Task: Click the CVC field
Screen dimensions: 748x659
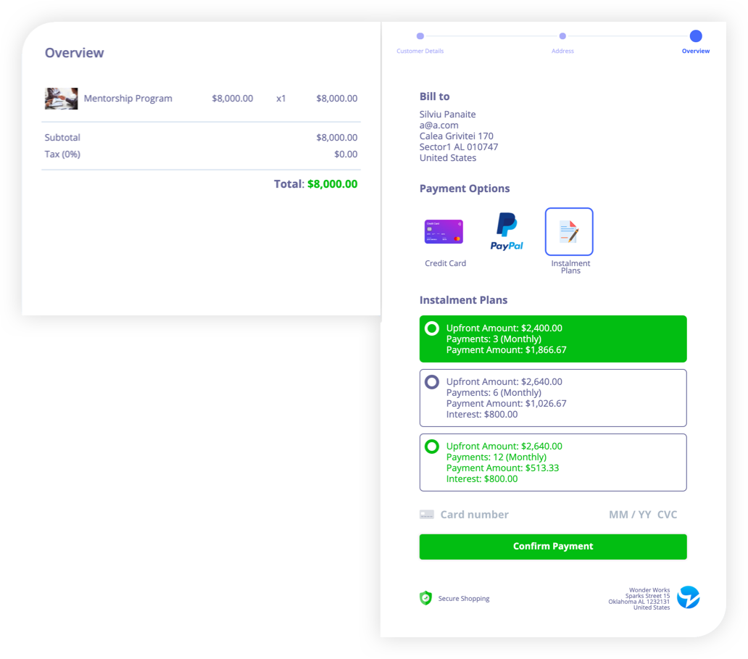Action: click(667, 515)
